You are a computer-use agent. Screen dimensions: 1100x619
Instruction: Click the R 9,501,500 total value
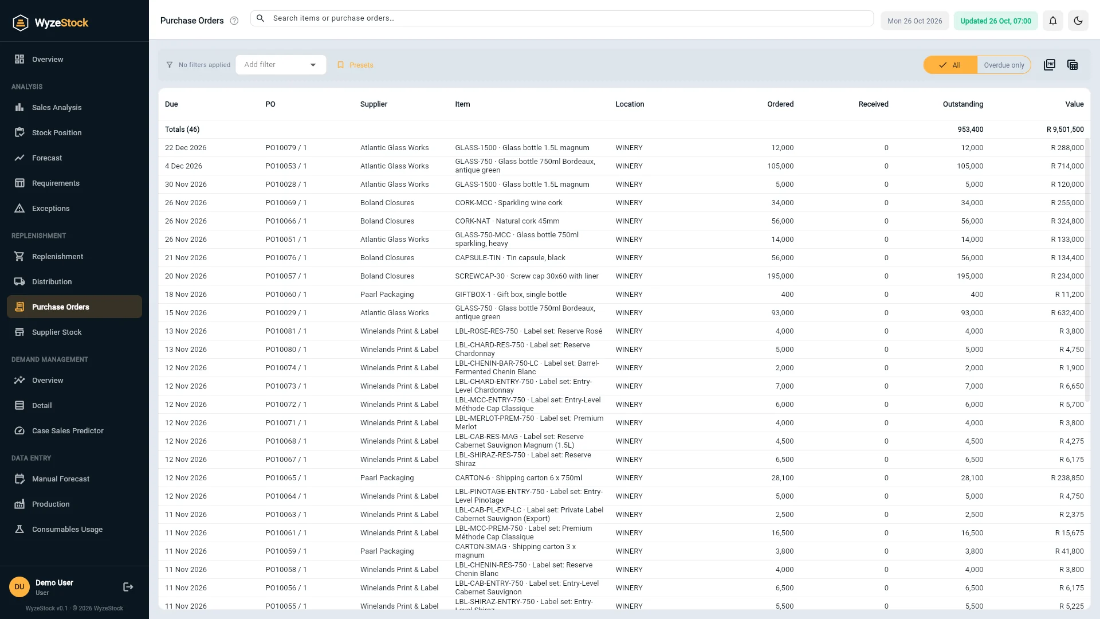pyautogui.click(x=1065, y=130)
